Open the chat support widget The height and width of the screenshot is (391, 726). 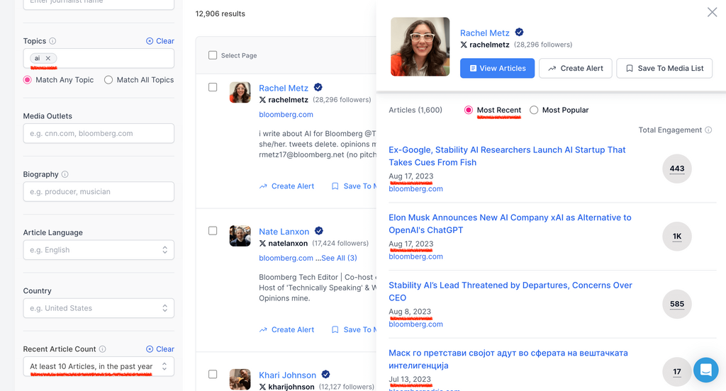coord(705,370)
